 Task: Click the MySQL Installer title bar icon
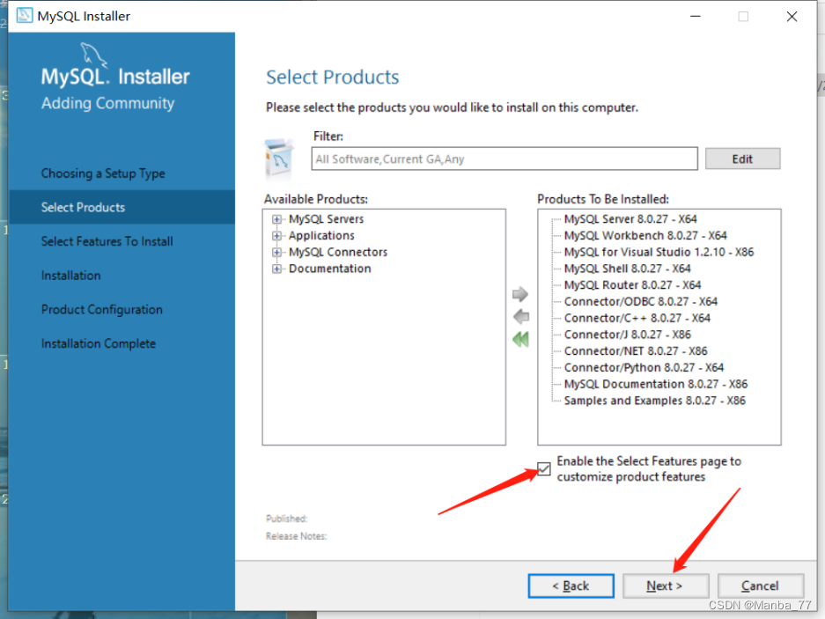[x=24, y=16]
